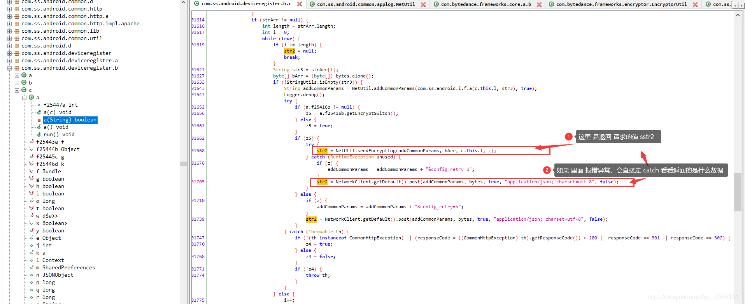Click method icon next to a(c) void
This screenshot has width=745, height=304.
(39, 112)
